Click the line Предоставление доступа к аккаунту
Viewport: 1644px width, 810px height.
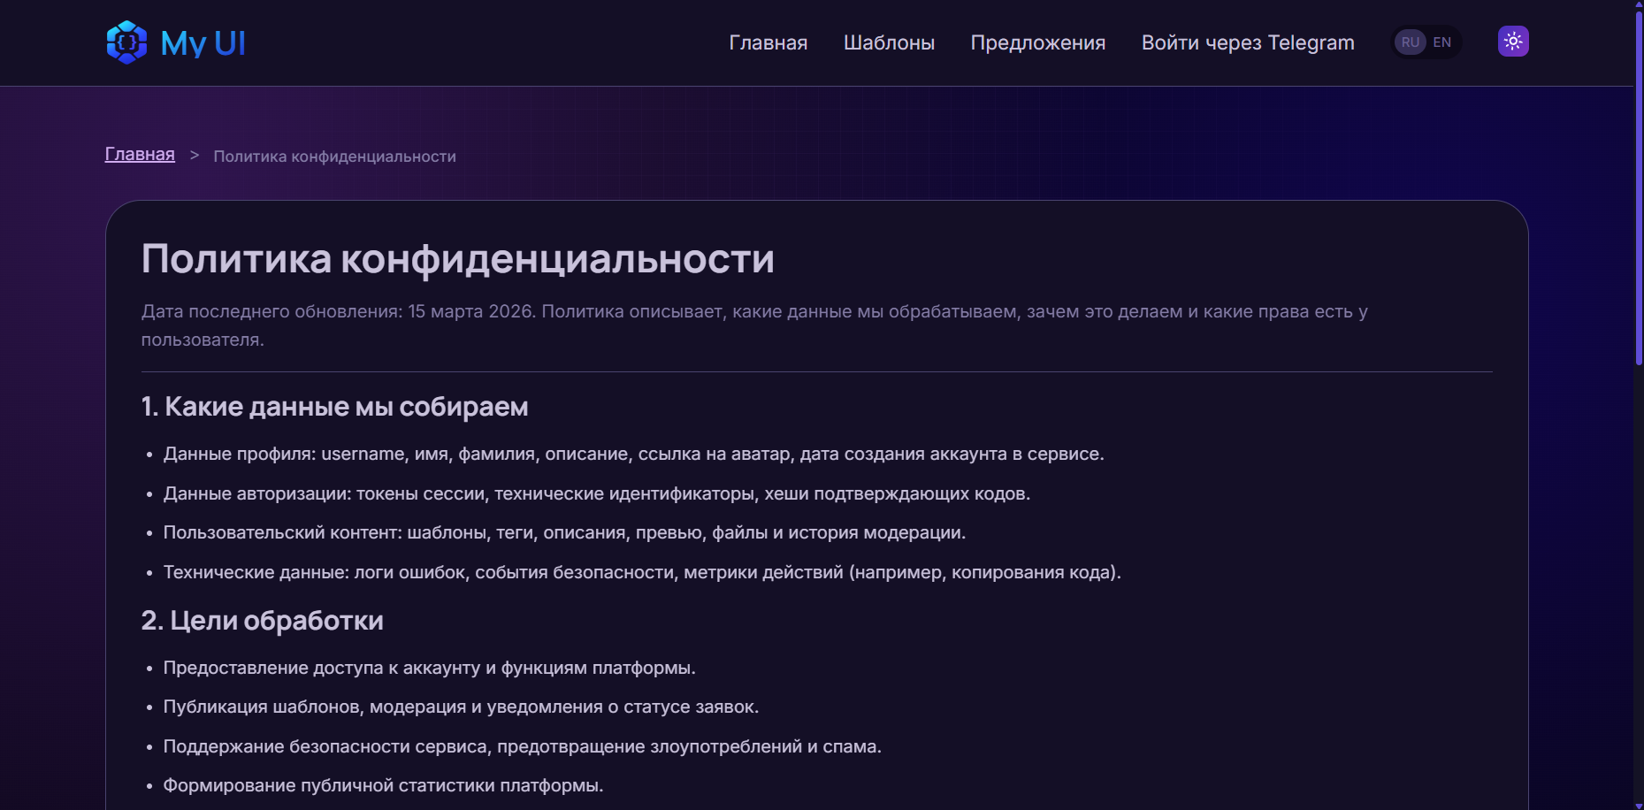(430, 668)
